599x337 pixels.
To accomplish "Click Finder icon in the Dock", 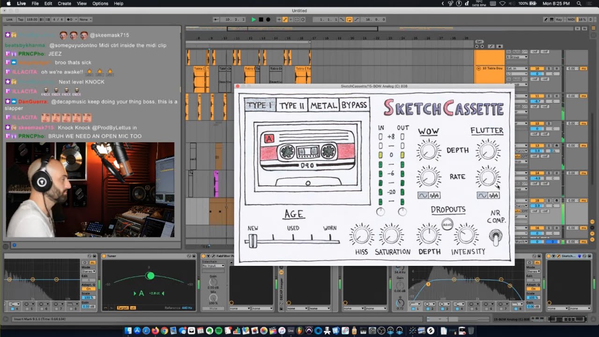I will [128, 331].
